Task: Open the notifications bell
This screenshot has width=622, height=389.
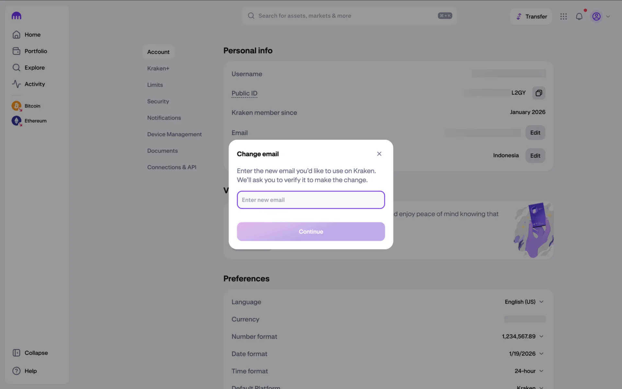Action: coord(579,17)
